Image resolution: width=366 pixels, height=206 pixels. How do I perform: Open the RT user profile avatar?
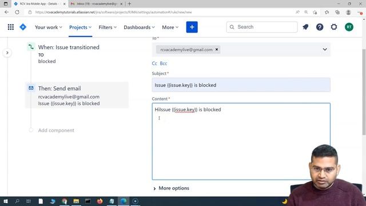coord(349,27)
